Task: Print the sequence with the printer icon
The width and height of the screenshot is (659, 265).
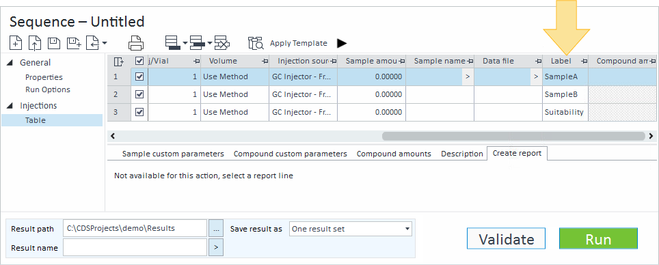Action: pos(136,43)
